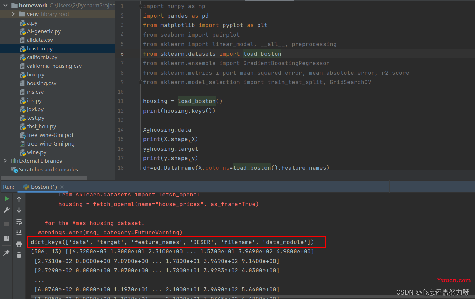Screen dimensions: 475x299
Task: Open a.py in project tree
Action: (x=32, y=23)
